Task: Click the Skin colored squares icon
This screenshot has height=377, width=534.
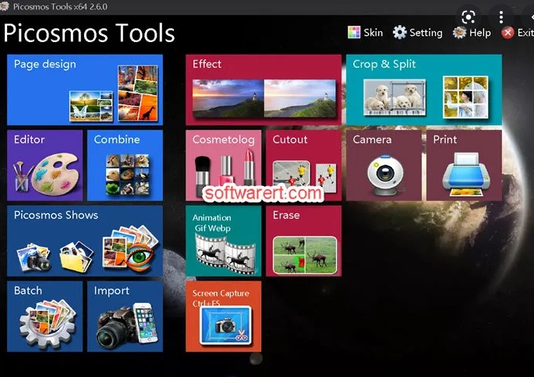Action: pos(354,33)
